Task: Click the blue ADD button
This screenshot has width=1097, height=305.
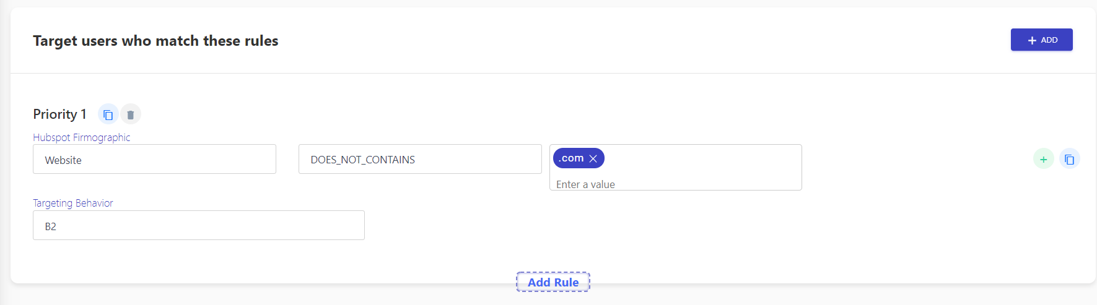Action: coord(1041,40)
